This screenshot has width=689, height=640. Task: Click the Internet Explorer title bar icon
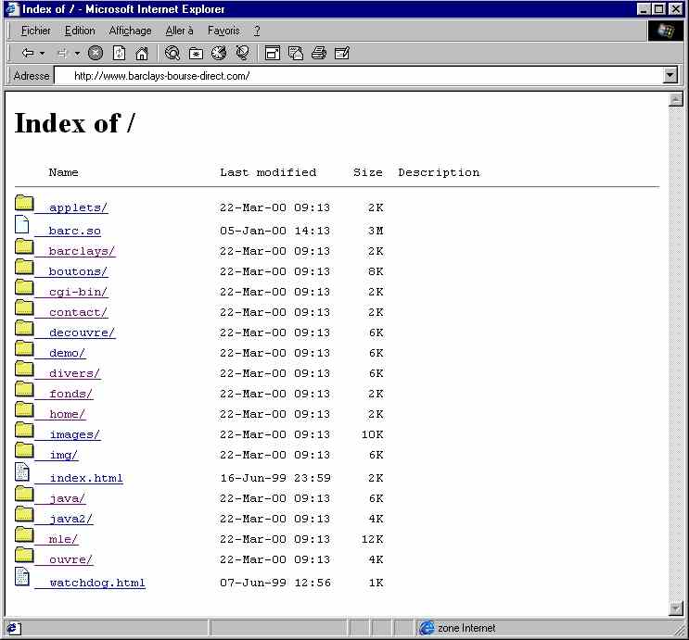click(12, 8)
